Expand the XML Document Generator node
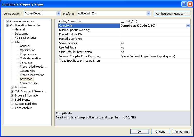Viewport: 194px width, 137px height. 12,91
